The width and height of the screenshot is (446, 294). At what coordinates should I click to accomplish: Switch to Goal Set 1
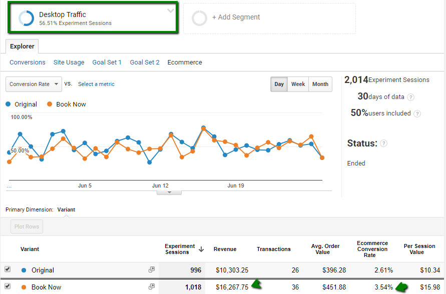107,62
